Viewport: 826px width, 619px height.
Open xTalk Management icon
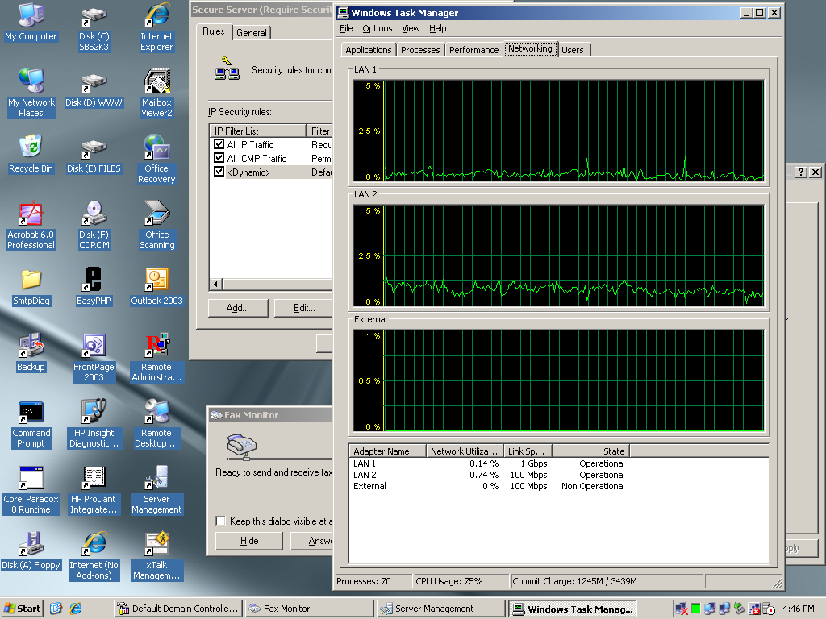[156, 556]
